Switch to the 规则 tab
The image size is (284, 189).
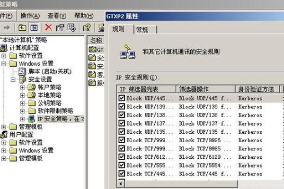pyautogui.click(x=121, y=29)
